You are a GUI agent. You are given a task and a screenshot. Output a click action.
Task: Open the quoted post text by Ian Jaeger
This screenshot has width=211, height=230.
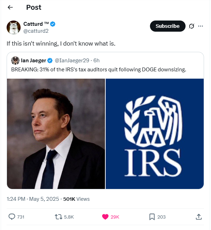click(99, 70)
